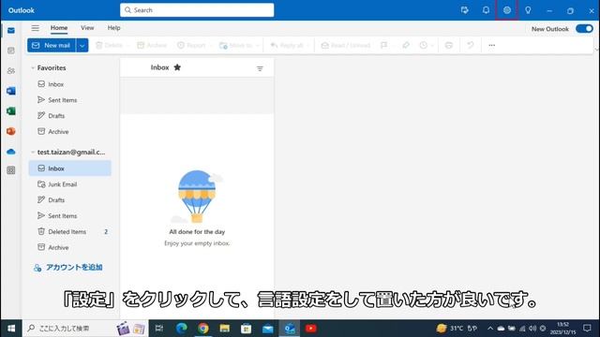Collapse the test.taizan@gmail.c... account folders
The image size is (600, 337).
coord(33,152)
